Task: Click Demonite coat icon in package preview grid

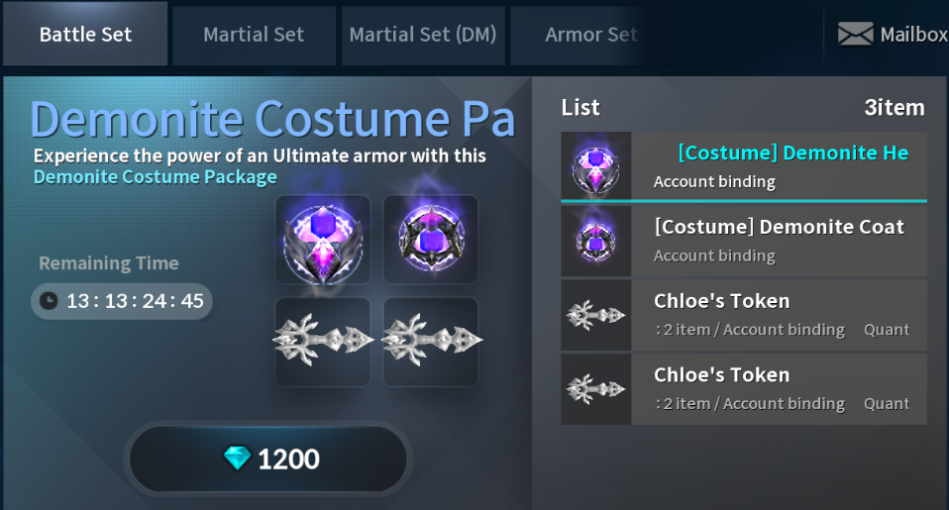Action: pyautogui.click(x=431, y=241)
